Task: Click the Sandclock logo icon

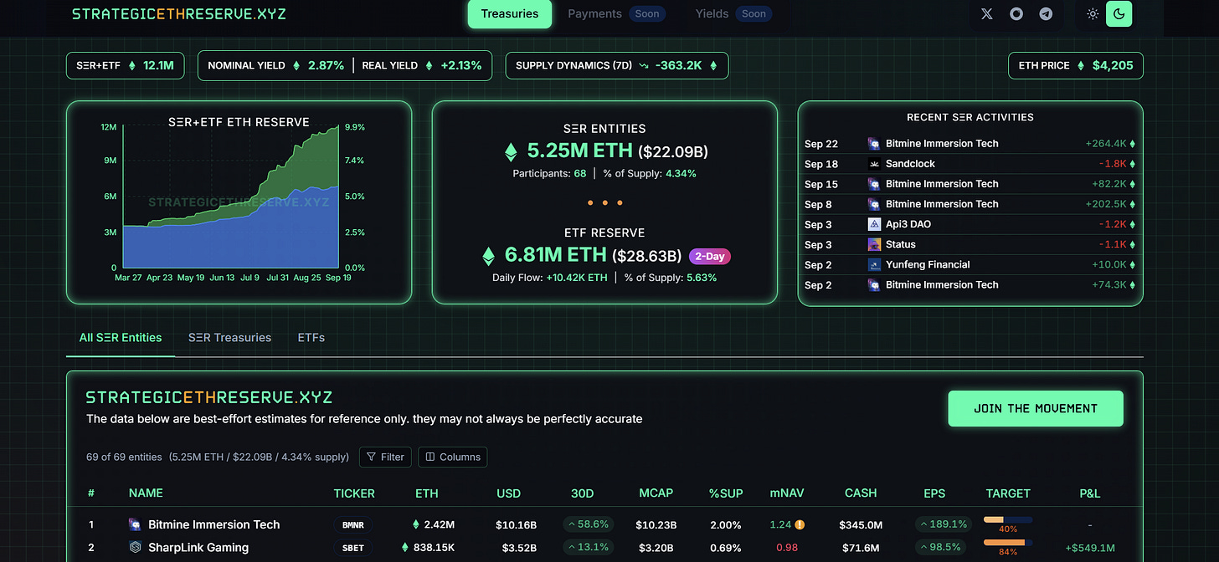Action: 873,164
